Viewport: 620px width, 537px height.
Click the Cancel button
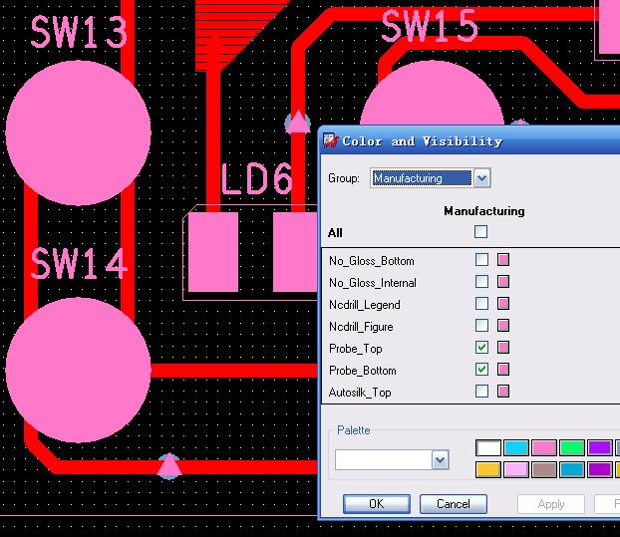pos(454,504)
